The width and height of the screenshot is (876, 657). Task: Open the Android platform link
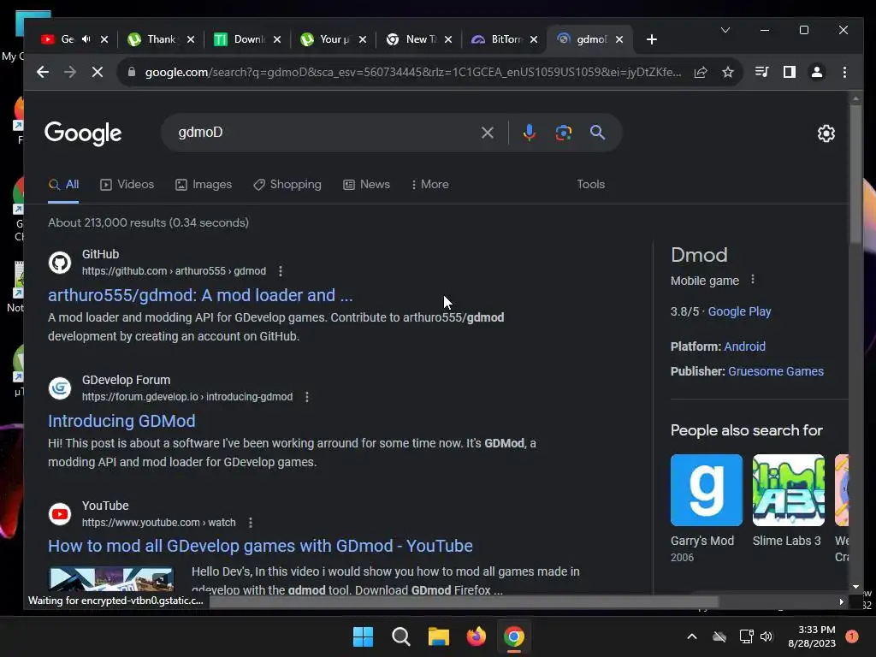click(745, 346)
